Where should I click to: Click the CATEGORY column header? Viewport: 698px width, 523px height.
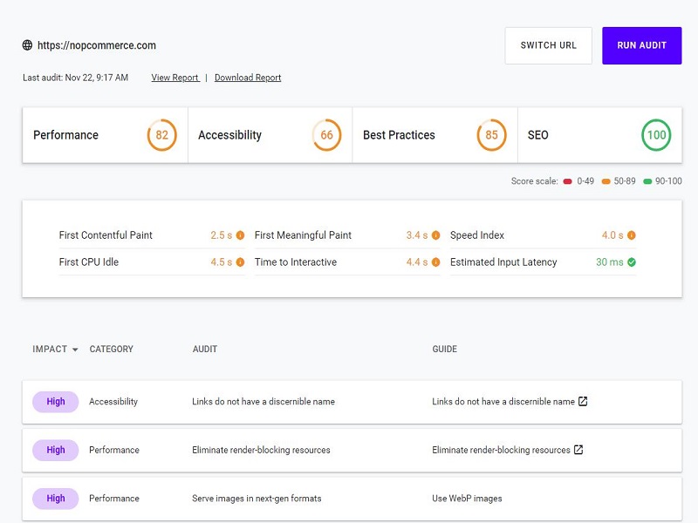click(112, 350)
